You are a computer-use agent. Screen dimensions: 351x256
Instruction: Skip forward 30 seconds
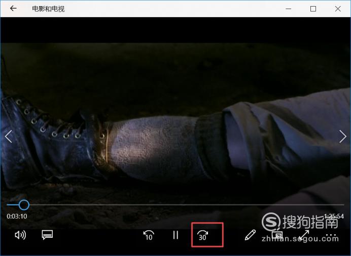[202, 235]
